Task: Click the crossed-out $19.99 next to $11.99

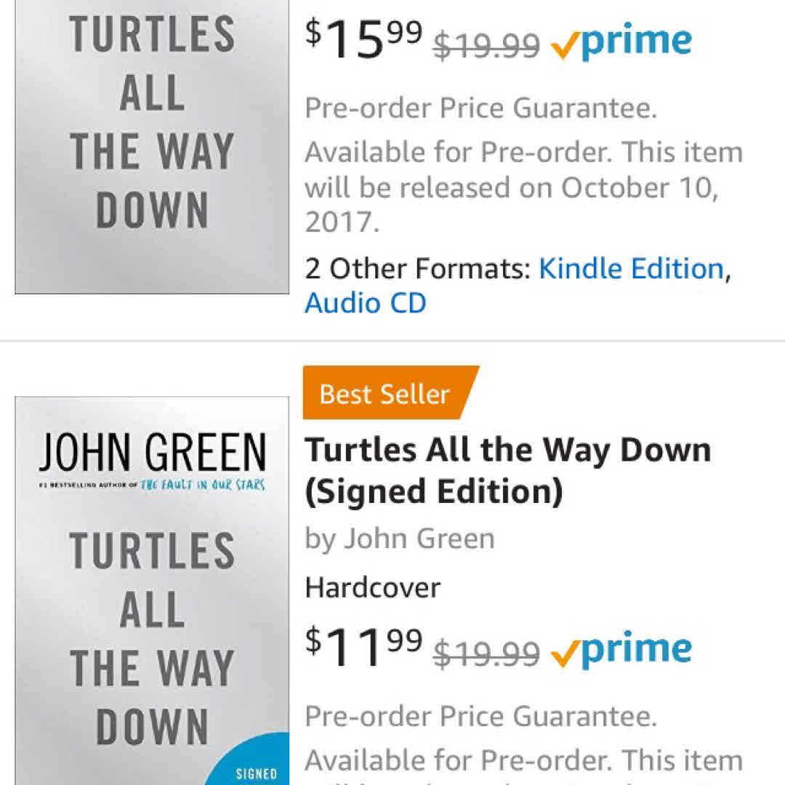Action: [487, 653]
